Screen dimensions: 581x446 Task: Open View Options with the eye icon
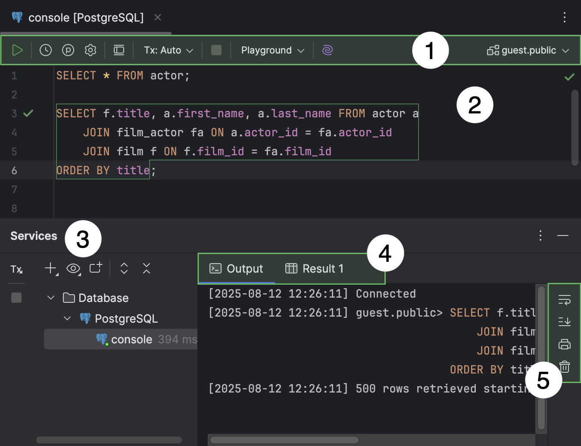click(73, 268)
